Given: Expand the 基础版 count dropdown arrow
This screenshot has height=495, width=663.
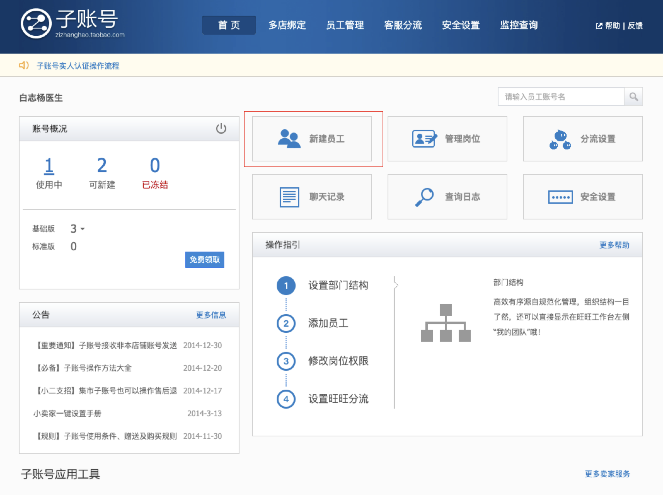Looking at the screenshot, I should (83, 229).
